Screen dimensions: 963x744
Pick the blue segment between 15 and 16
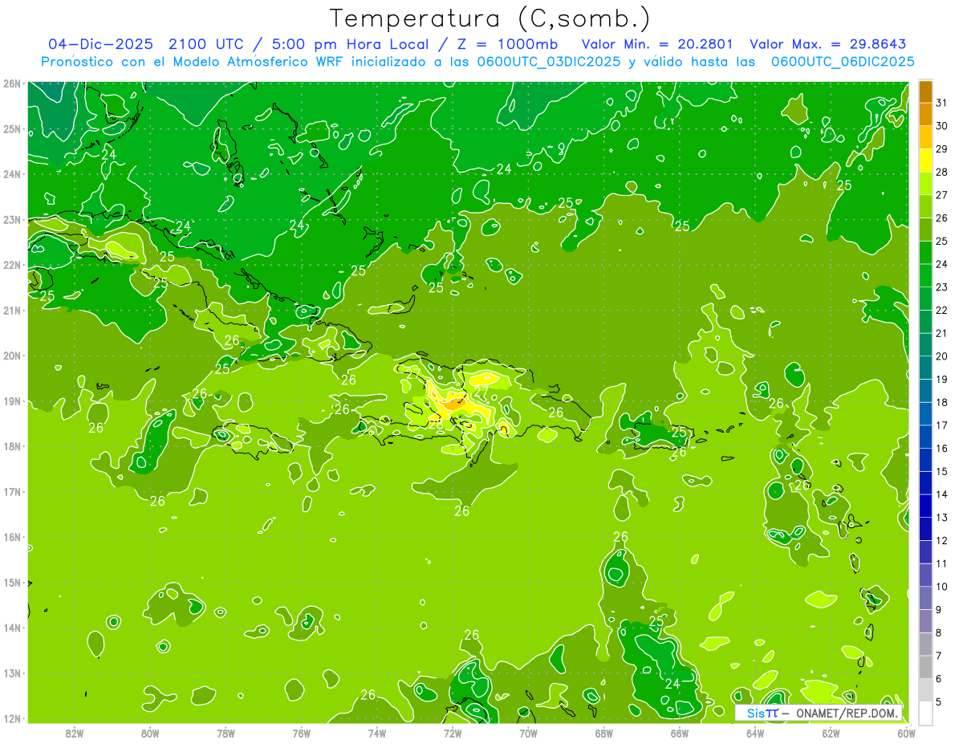tap(925, 460)
